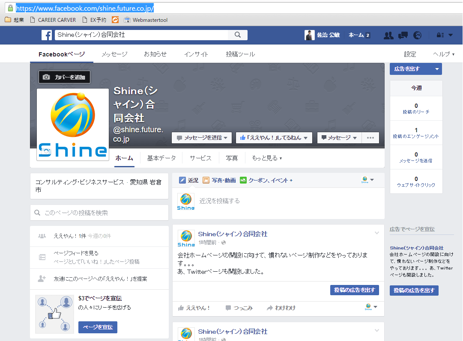463x341 pixels.
Task: Click sidebar 投稿の広告を出す button
Action: pyautogui.click(x=414, y=290)
